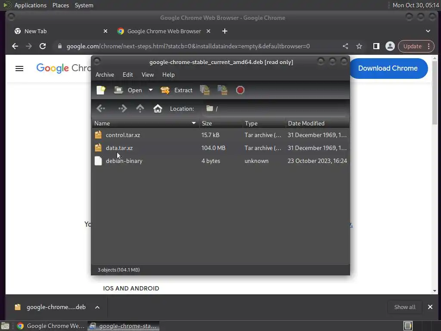
Task: Sort files by Size column header
Action: pyautogui.click(x=221, y=124)
